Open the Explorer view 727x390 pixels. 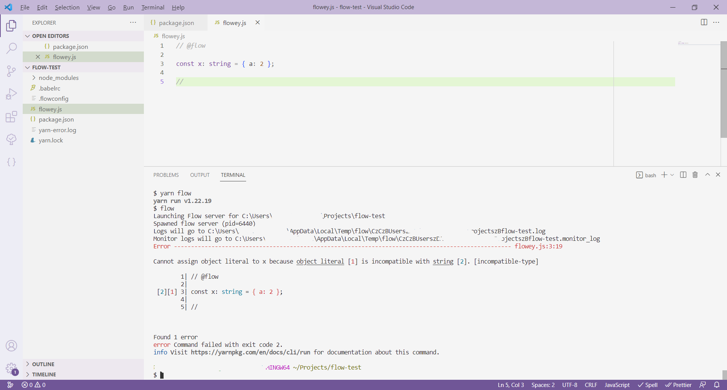11,26
